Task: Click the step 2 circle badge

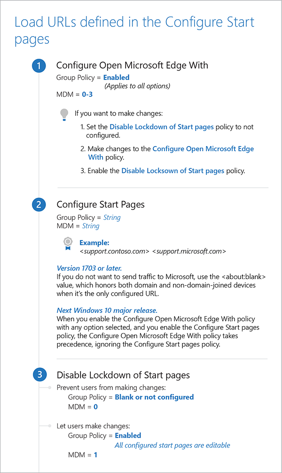Action: click(39, 204)
